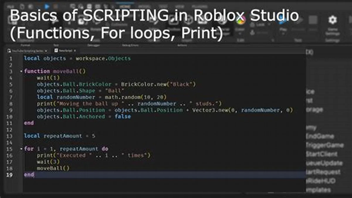This screenshot has width=352, height=198.
Task: Click the 'end' keyword on line 11
Action: click(x=29, y=123)
